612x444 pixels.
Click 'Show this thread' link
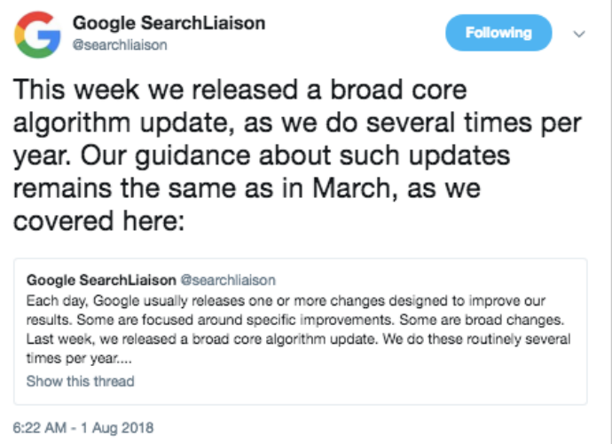(81, 381)
